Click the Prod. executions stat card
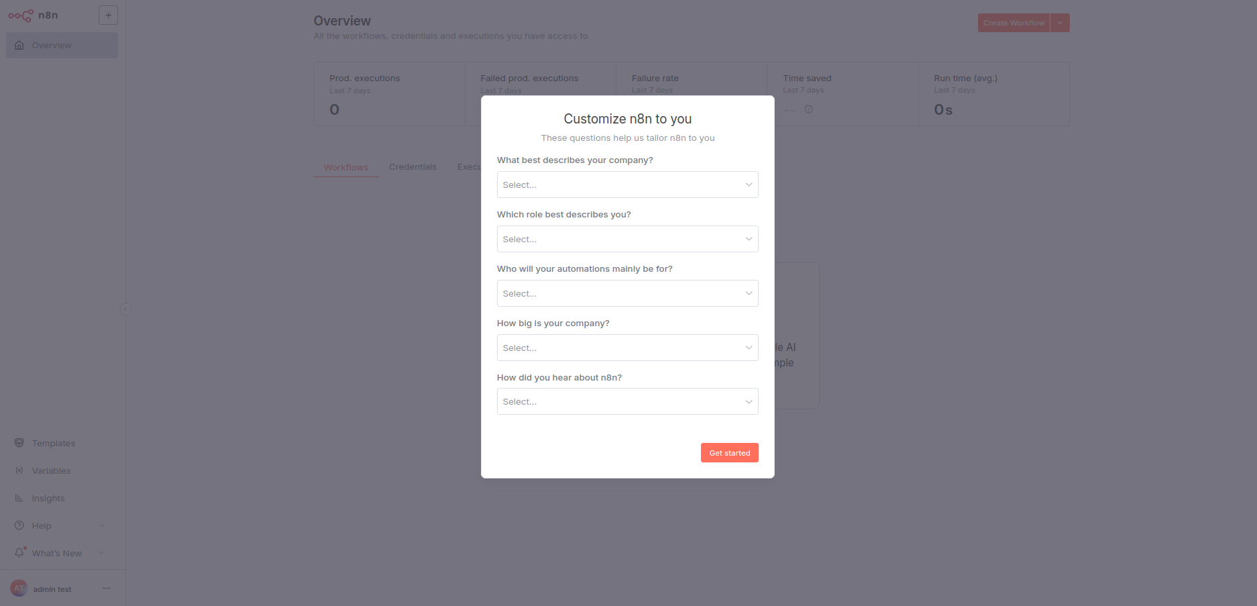This screenshot has width=1257, height=606. (x=390, y=94)
